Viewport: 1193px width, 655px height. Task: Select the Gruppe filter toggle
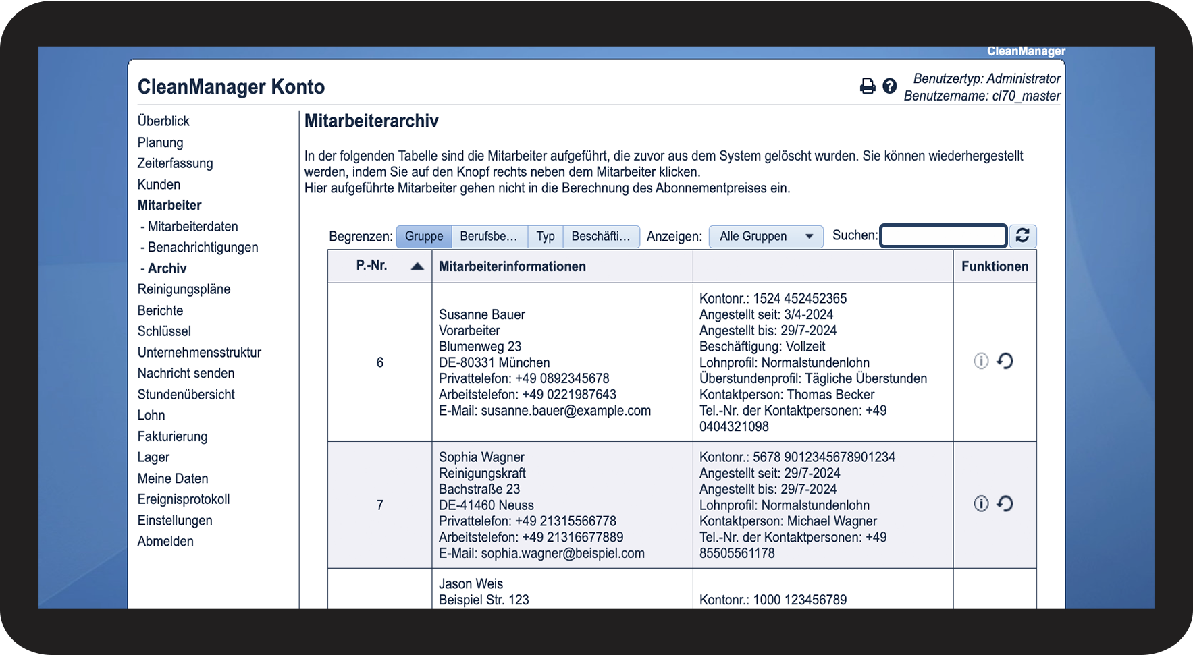point(424,237)
